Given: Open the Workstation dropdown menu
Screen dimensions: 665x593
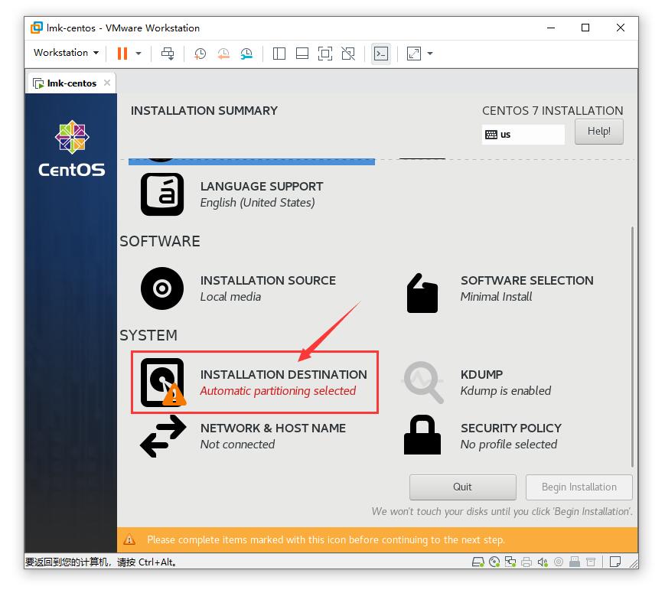Looking at the screenshot, I should pyautogui.click(x=66, y=53).
